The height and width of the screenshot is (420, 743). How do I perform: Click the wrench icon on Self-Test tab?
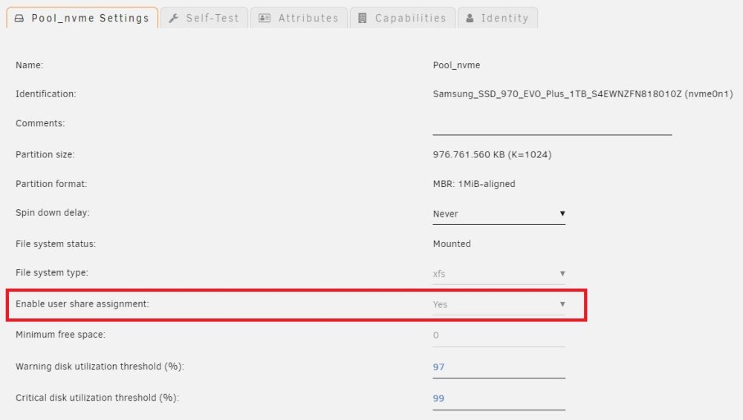(x=173, y=18)
